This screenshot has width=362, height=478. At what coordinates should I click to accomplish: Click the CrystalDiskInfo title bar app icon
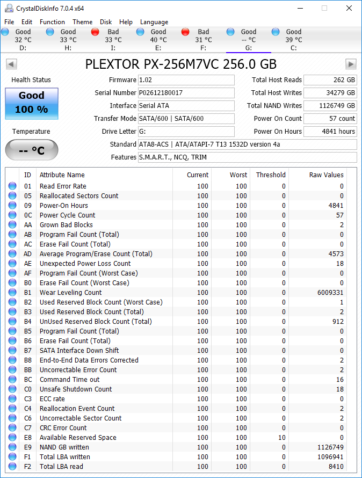pos(9,8)
